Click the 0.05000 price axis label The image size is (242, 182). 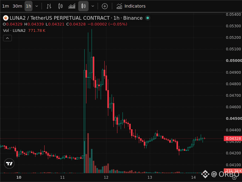(x=234, y=61)
